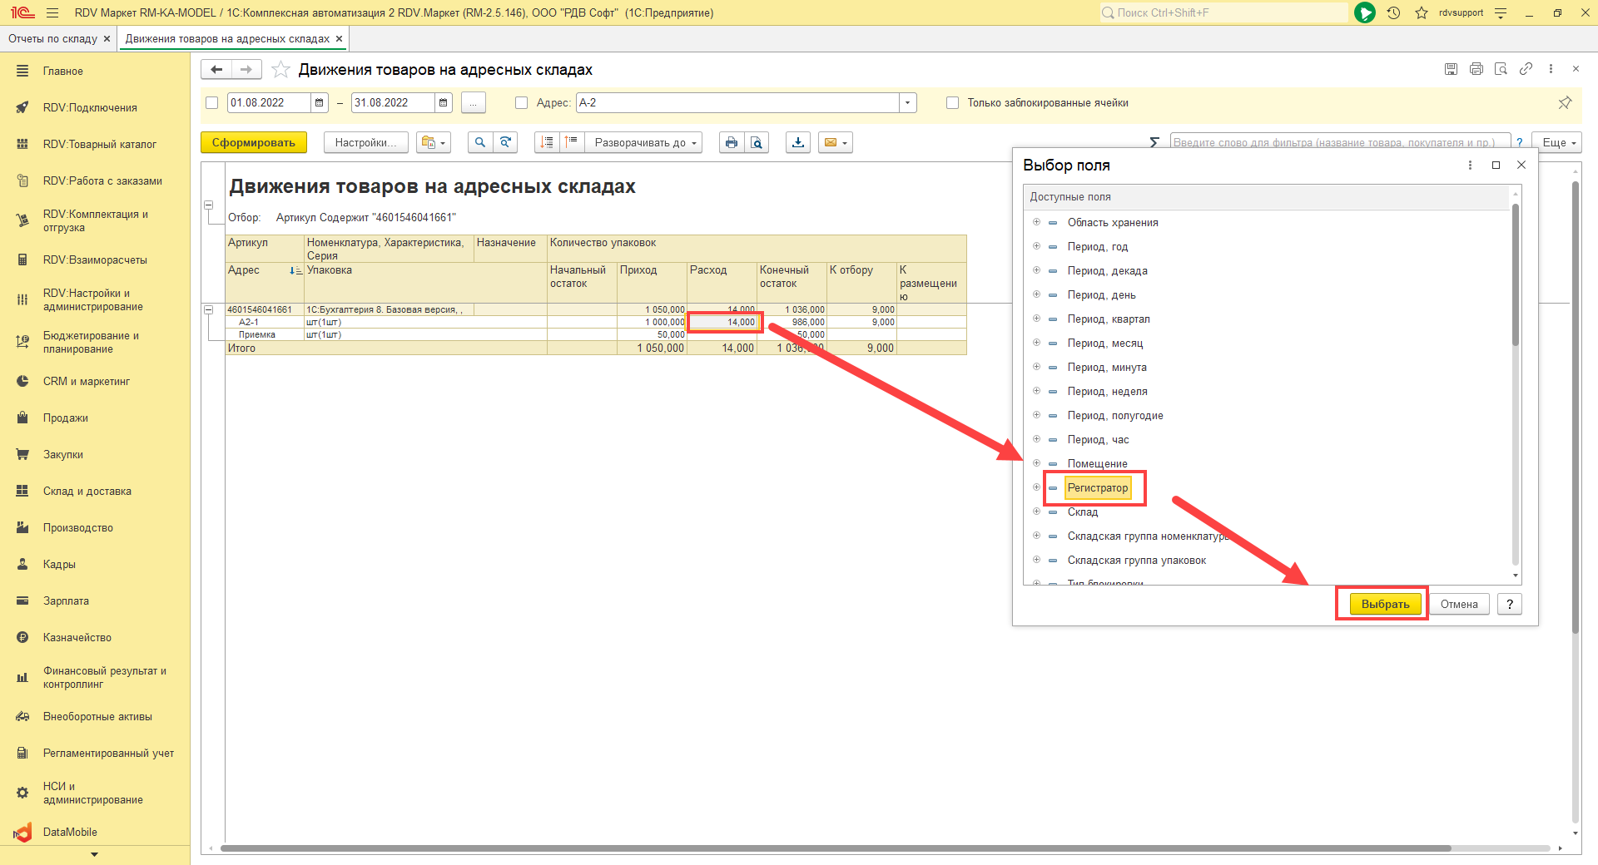
Task: Toggle the Адрес filter checkbox
Action: [522, 103]
